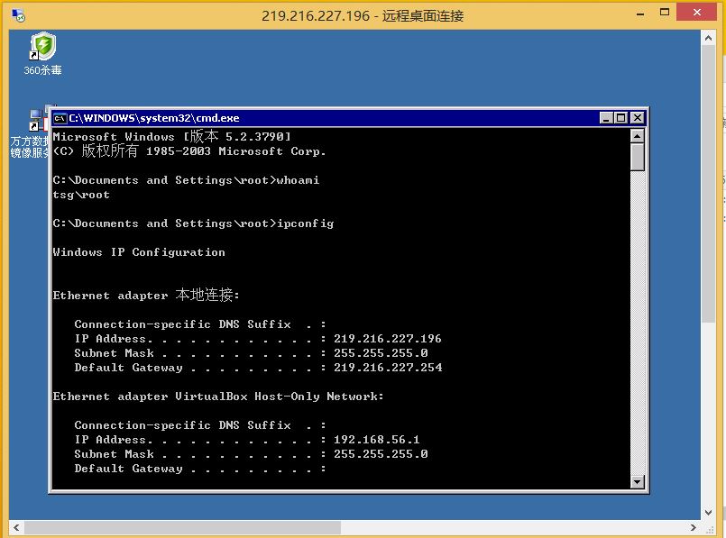This screenshot has width=726, height=538.
Task: Click the 'ipconfig' command text
Action: (305, 223)
